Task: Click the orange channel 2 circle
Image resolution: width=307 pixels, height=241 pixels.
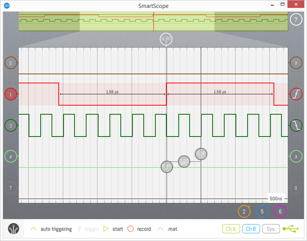Action: pos(244,212)
